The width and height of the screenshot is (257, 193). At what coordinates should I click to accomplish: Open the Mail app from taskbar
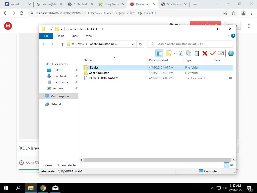click(x=55, y=188)
